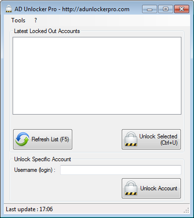Click the resize grip in status bar corner
This screenshot has width=194, height=218.
tap(186, 210)
